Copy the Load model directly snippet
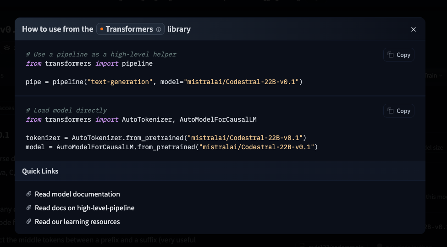The height and width of the screenshot is (247, 447). (x=398, y=111)
